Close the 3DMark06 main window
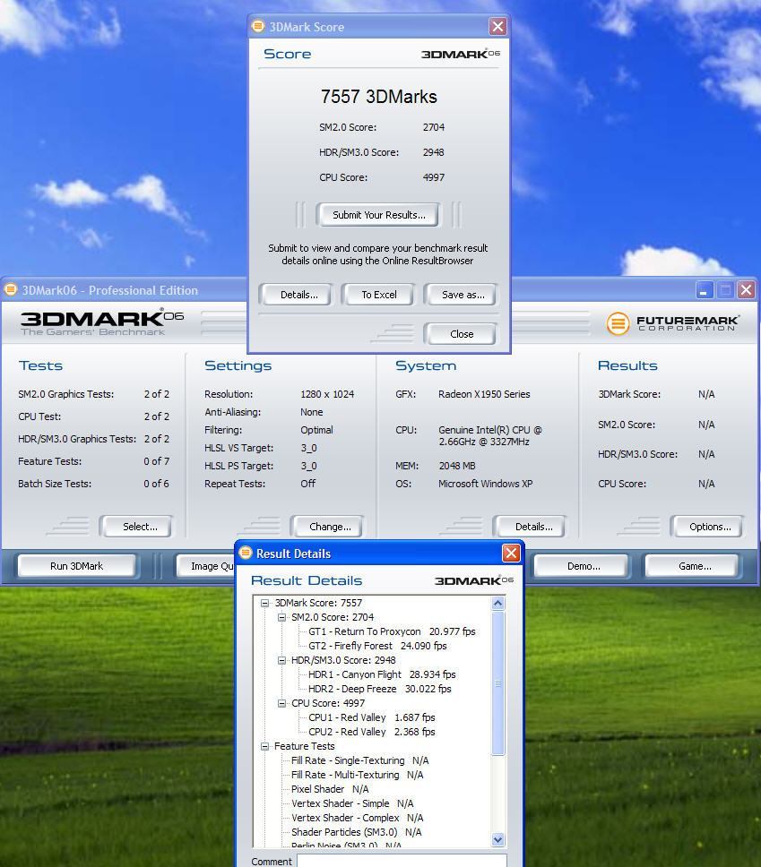Viewport: 761px width, 867px height. (x=746, y=289)
